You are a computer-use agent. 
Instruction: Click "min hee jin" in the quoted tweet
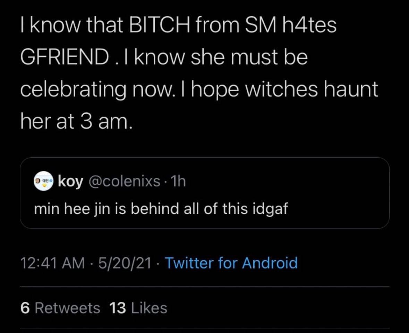pos(72,209)
